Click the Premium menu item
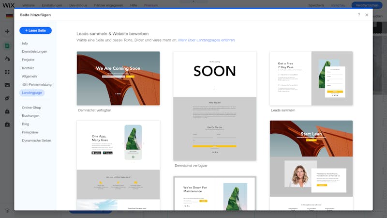Viewport: 387px width, 218px height. [x=151, y=5]
